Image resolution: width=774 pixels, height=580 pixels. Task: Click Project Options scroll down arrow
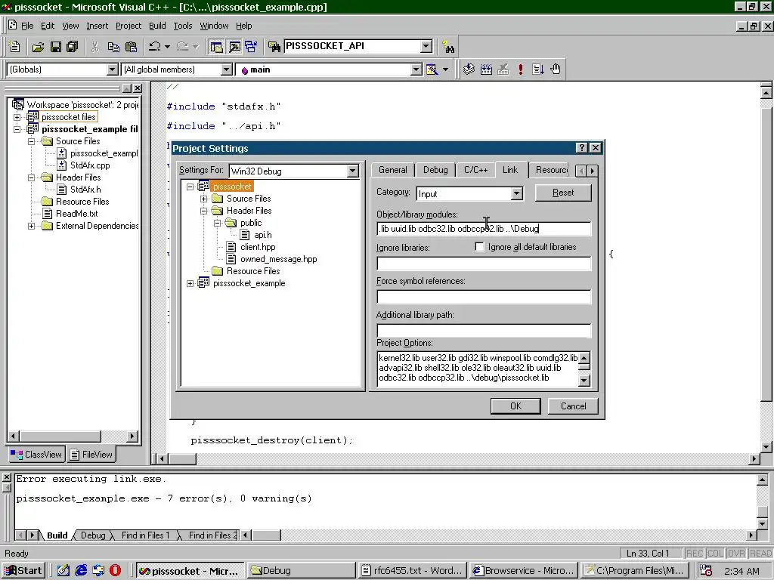[584, 381]
